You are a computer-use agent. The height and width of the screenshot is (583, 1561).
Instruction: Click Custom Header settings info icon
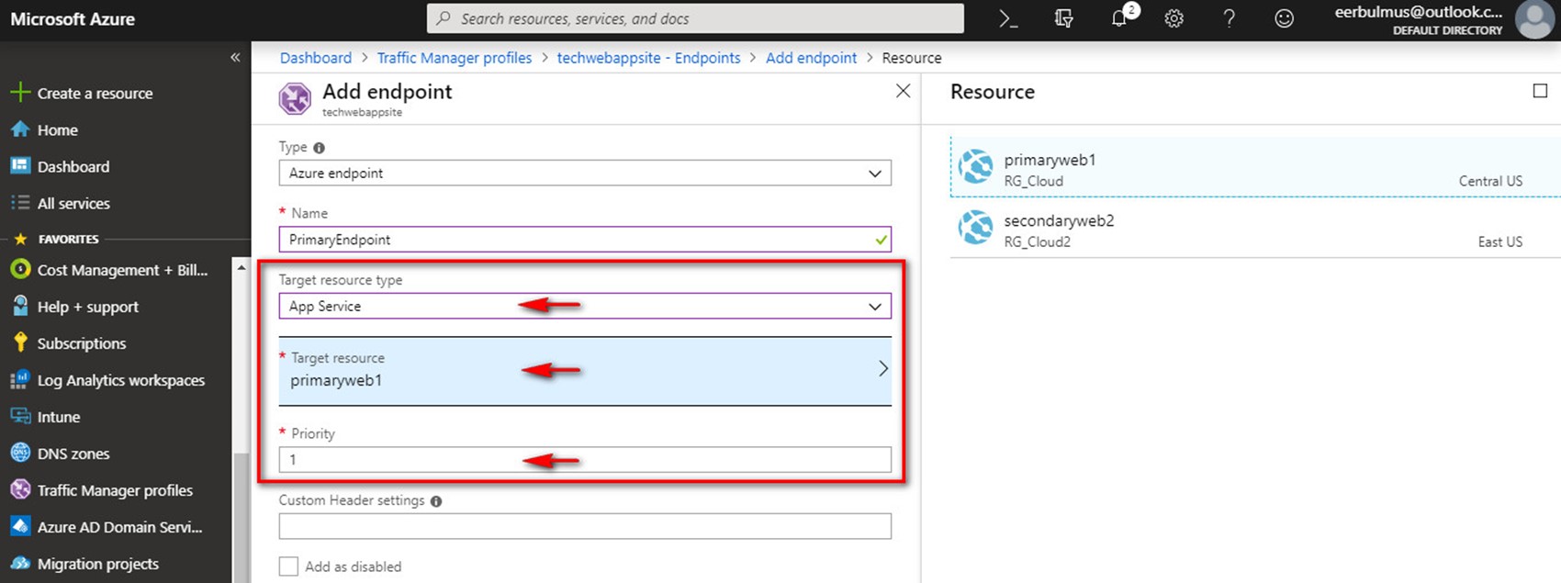pos(436,501)
